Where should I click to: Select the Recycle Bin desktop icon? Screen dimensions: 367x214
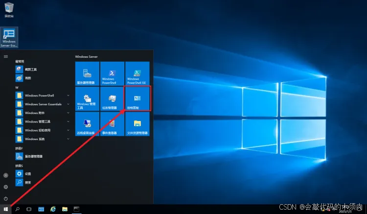coord(9,10)
